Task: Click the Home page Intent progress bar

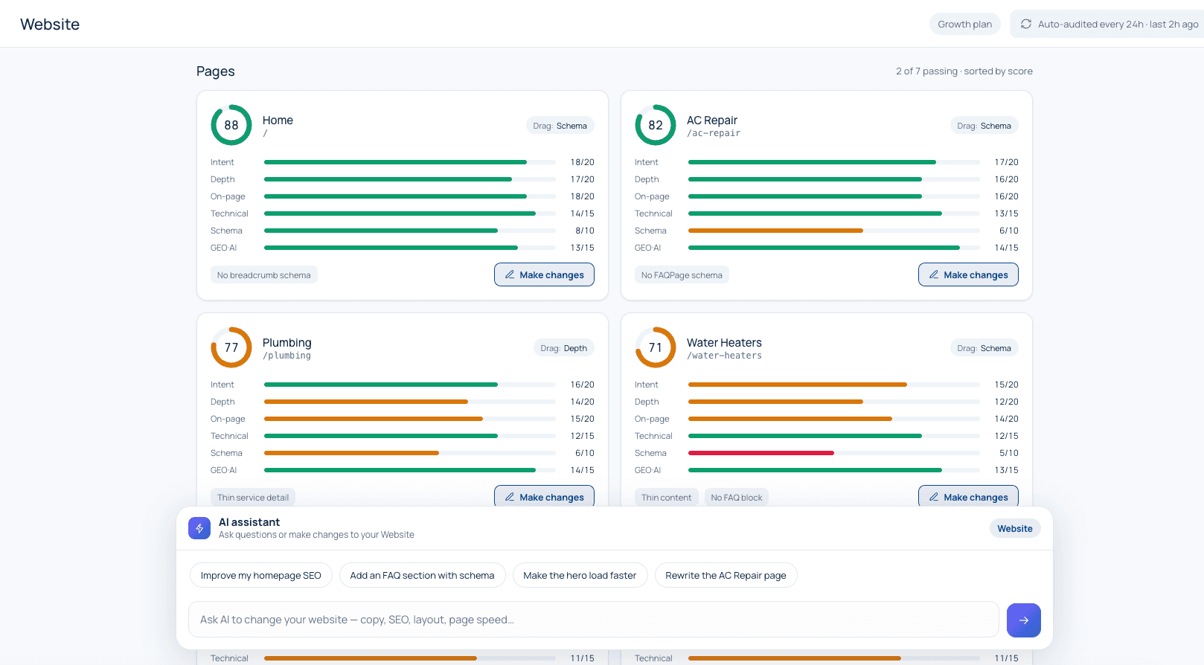Action: click(410, 162)
